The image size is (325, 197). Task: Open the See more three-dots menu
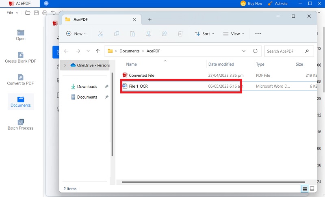(x=258, y=34)
